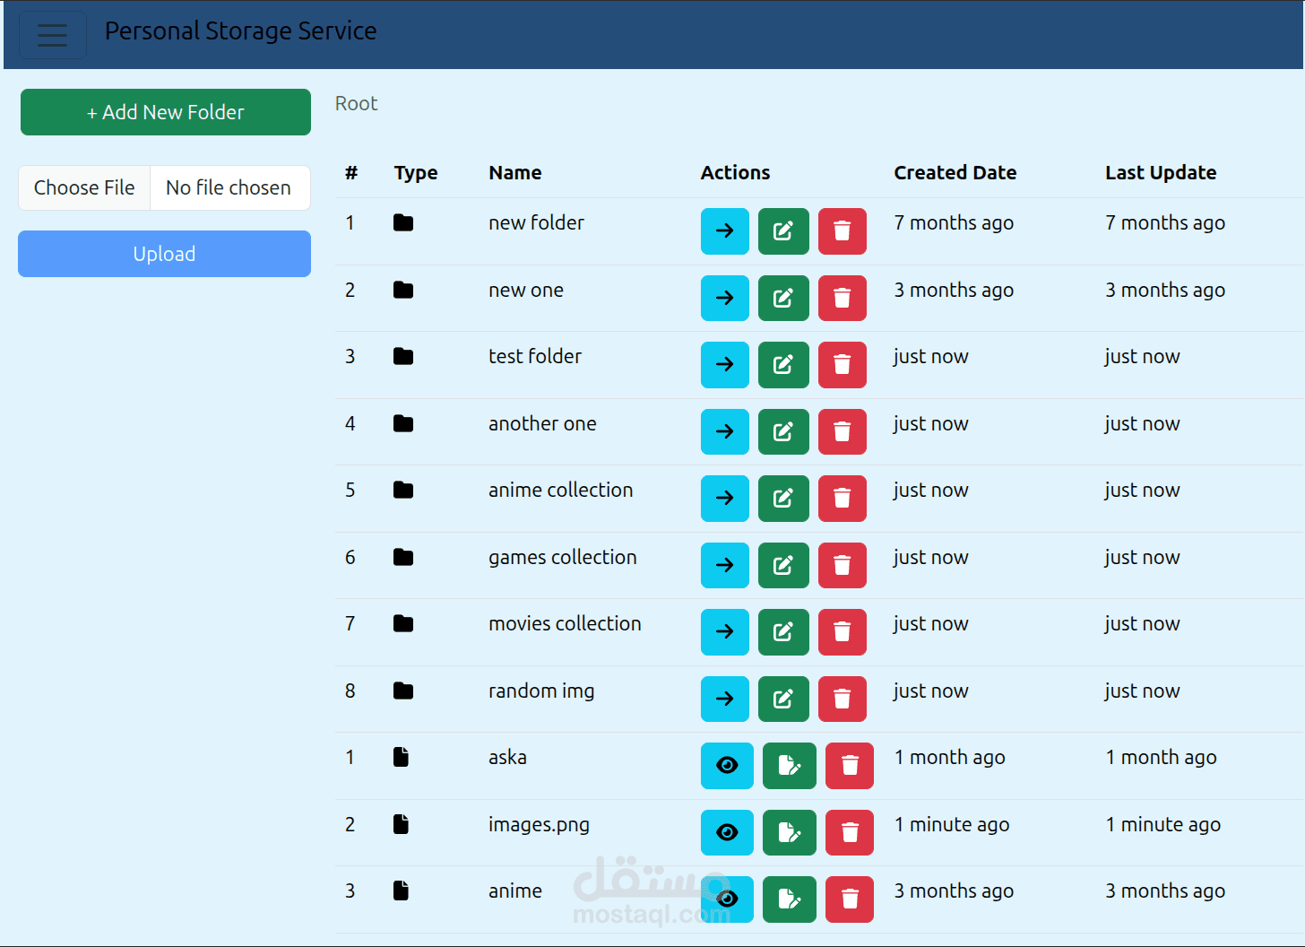
Task: Edit the 'anime' file
Action: 790,899
